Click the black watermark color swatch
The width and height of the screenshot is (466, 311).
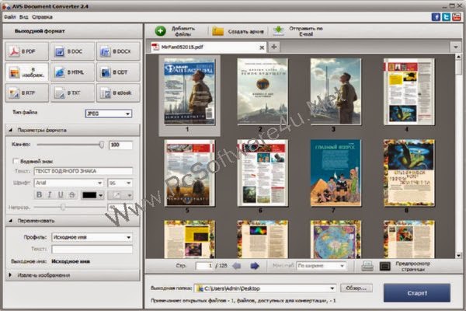point(89,195)
